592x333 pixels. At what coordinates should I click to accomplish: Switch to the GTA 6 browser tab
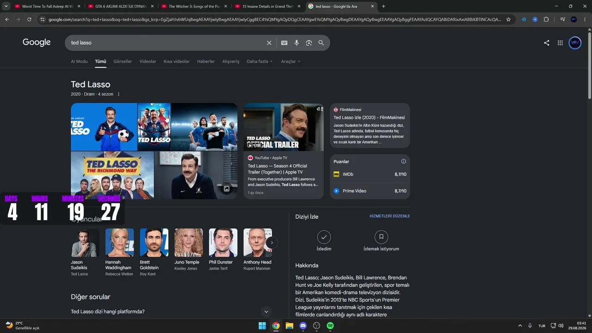tap(120, 6)
